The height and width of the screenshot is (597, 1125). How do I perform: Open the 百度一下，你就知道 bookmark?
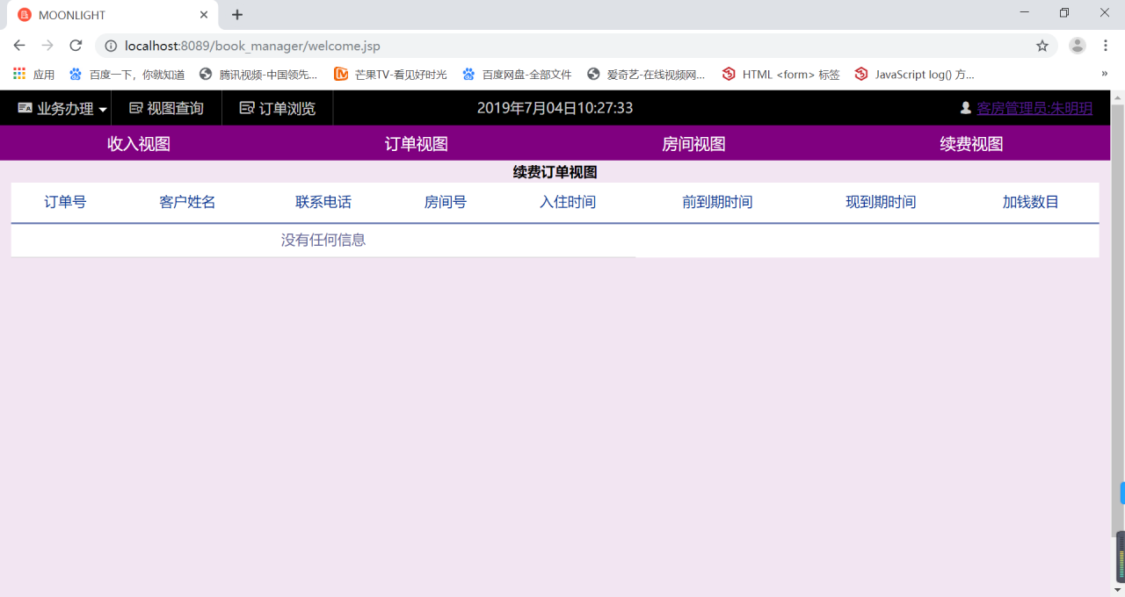coord(127,75)
